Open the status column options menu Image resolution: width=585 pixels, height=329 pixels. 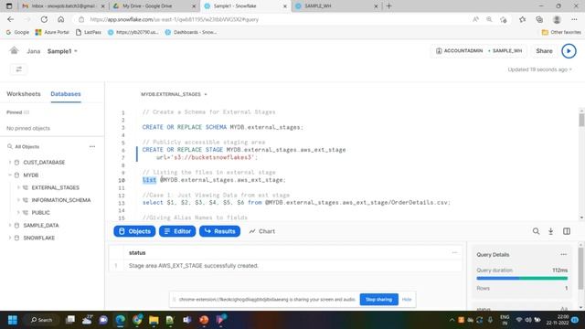(x=454, y=252)
